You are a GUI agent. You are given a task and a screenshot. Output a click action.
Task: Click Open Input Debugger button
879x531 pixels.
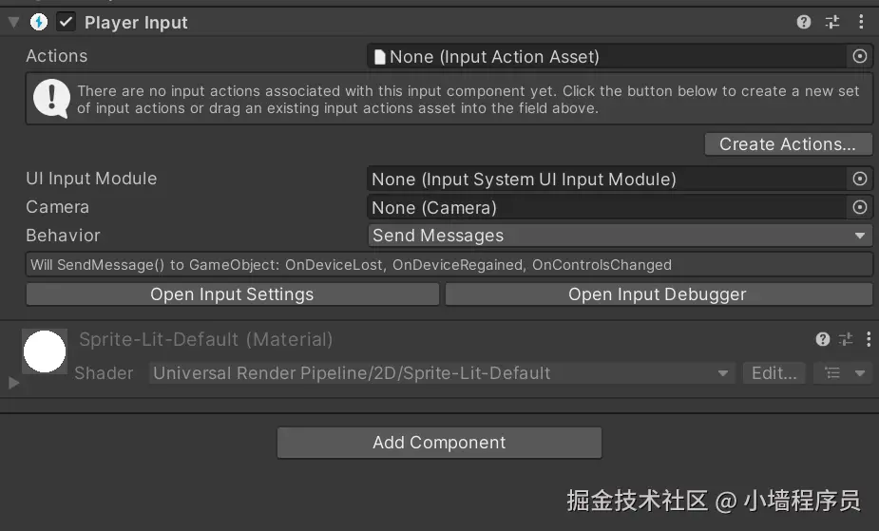(x=658, y=294)
